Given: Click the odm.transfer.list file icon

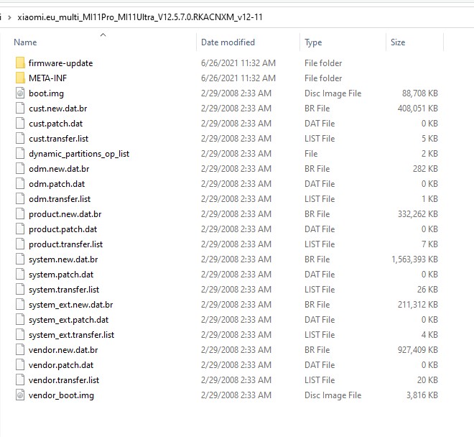Looking at the screenshot, I should pyautogui.click(x=20, y=199).
